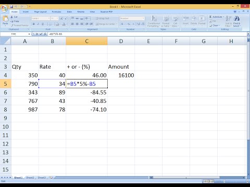Copy the selection to the clipboard

(15, 21)
